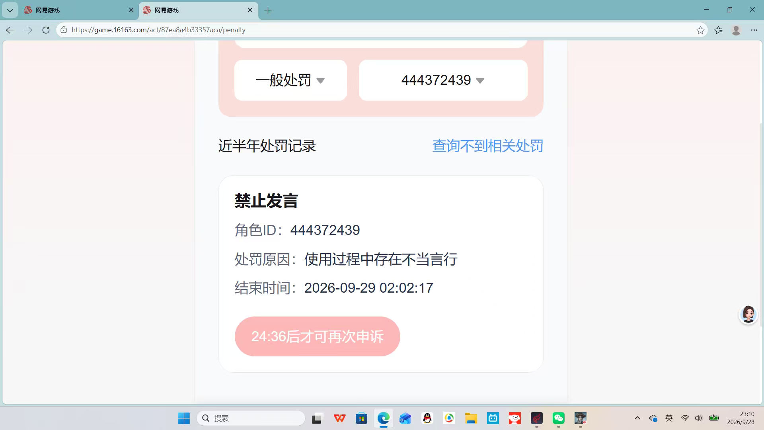Click the page vertical scrollbar
The width and height of the screenshot is (764, 430).
(762, 225)
